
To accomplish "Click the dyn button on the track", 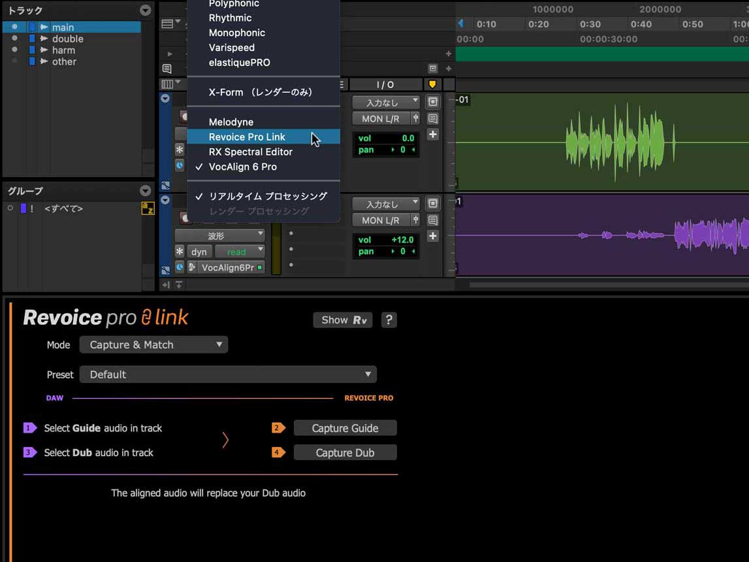I will [x=199, y=252].
